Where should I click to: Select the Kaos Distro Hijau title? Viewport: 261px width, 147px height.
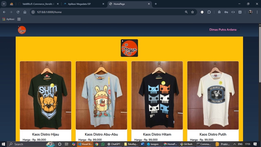click(x=45, y=134)
